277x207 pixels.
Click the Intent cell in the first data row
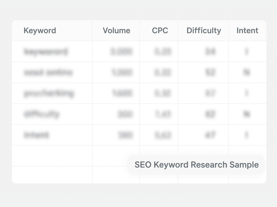[x=247, y=51]
